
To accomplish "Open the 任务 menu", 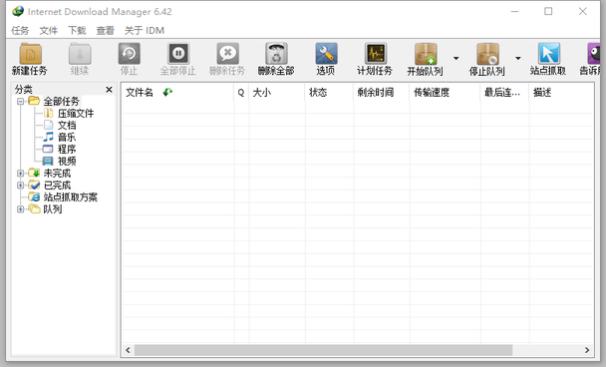I will [x=20, y=30].
